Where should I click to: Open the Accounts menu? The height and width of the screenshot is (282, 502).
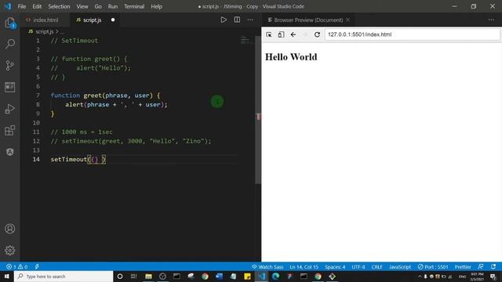pos(10,229)
